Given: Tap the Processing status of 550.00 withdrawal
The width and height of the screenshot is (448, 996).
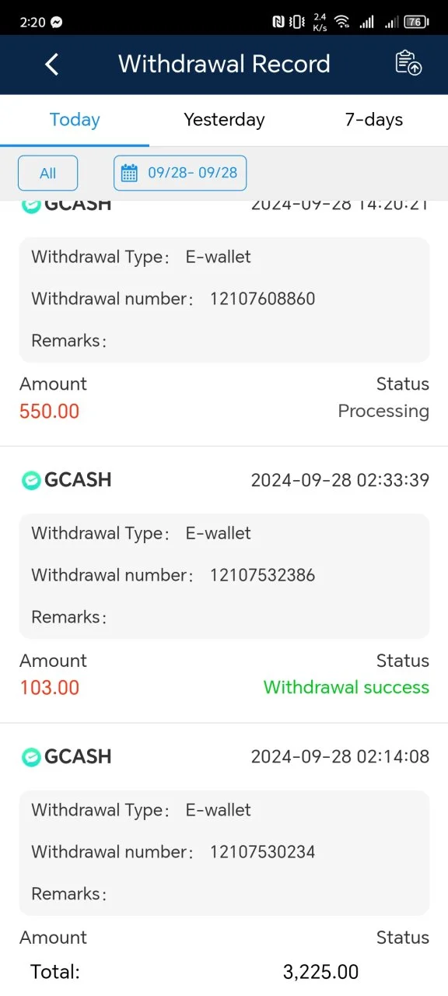Looking at the screenshot, I should 383,411.
